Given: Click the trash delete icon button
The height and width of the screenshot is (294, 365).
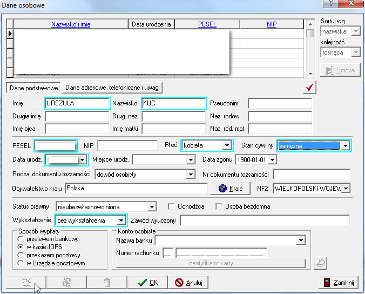Looking at the screenshot, I should (x=107, y=282).
